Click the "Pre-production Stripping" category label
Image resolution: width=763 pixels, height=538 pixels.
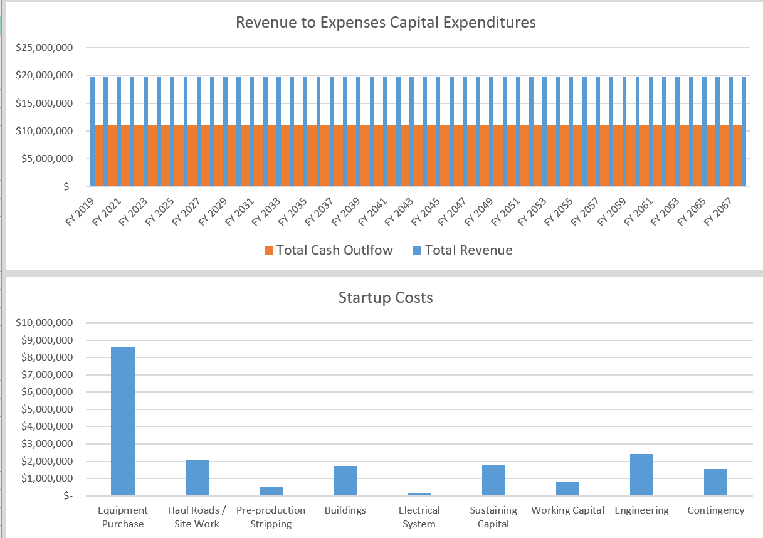(271, 517)
